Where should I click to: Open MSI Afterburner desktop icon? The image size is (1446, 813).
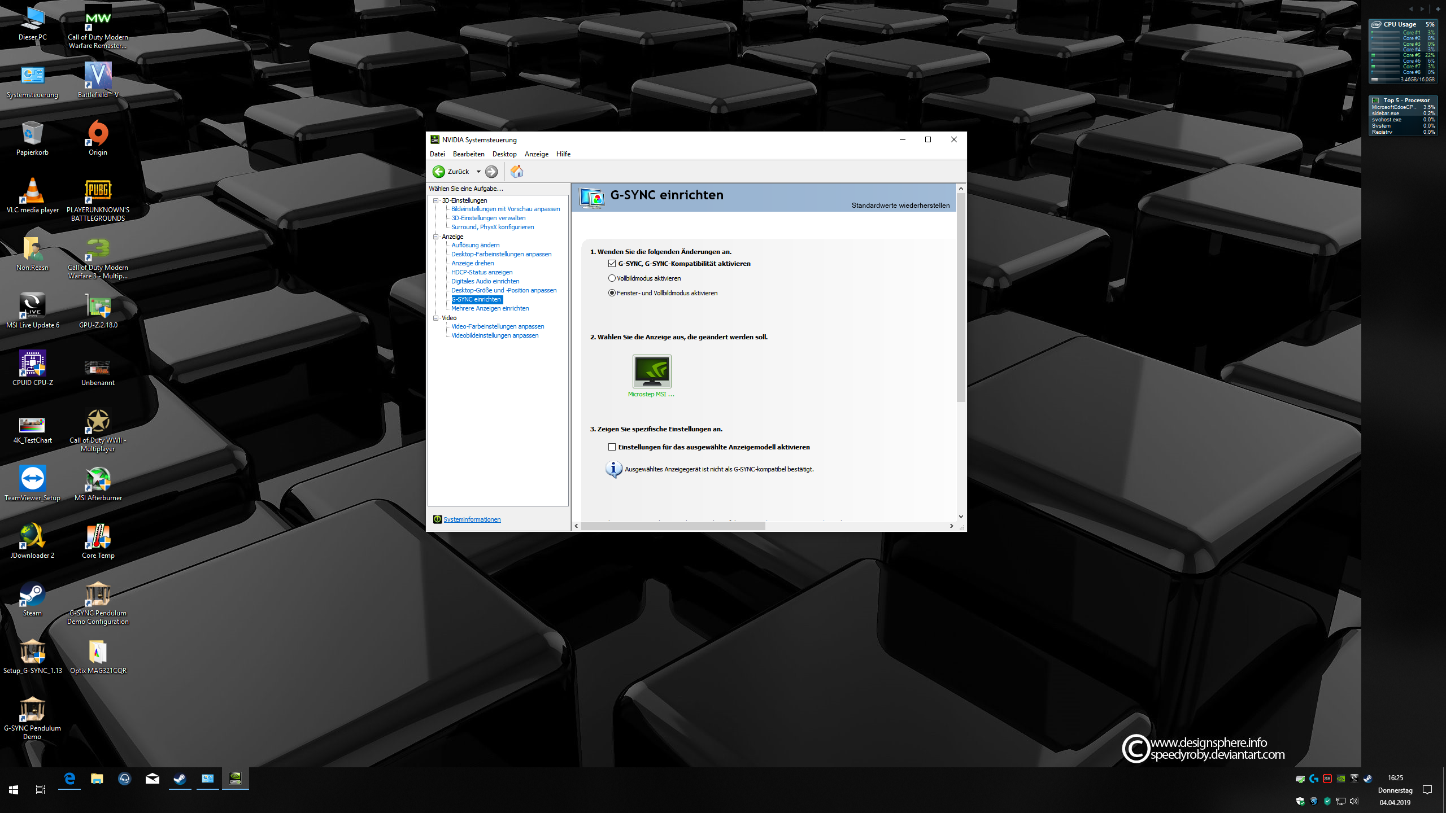pyautogui.click(x=98, y=479)
